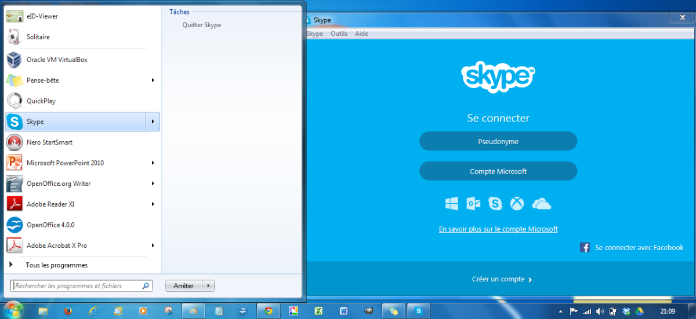Click Se connecter avec Facebook
Screen dimensions: 696x319
[639, 247]
